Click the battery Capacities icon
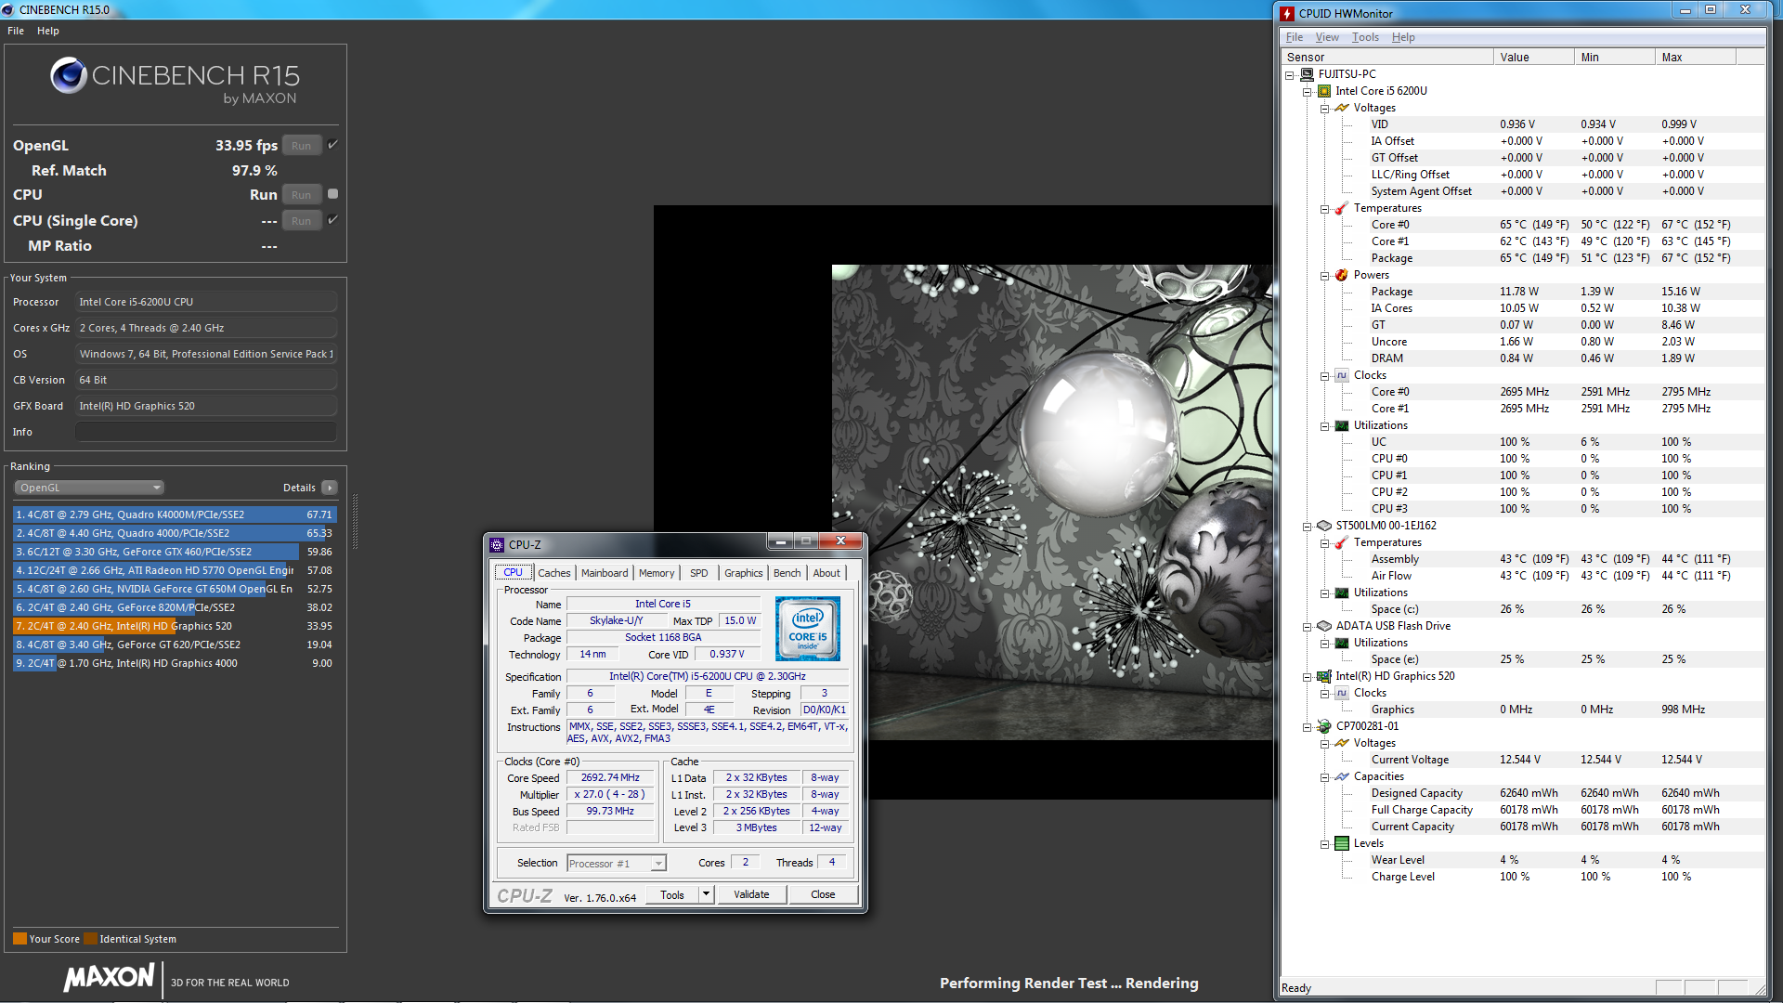 [1342, 776]
